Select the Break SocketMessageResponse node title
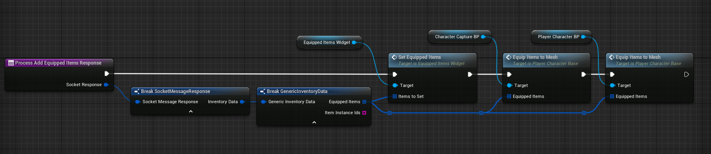The image size is (711, 154). (x=176, y=91)
